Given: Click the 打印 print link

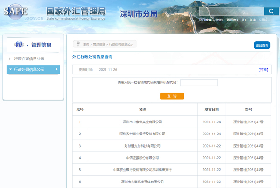Looking at the screenshot, I should (x=264, y=69).
